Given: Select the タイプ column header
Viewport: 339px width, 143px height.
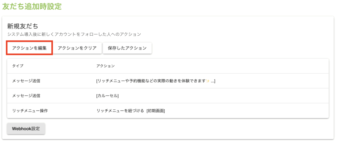Looking at the screenshot, I should tap(18, 66).
